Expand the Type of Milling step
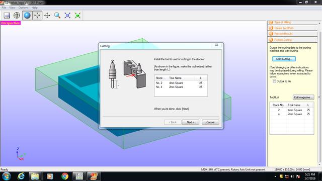This screenshot has height=181, width=322. (x=292, y=22)
